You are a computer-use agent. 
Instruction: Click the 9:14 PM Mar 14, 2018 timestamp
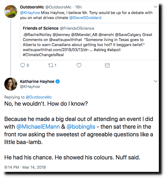tap(25, 167)
